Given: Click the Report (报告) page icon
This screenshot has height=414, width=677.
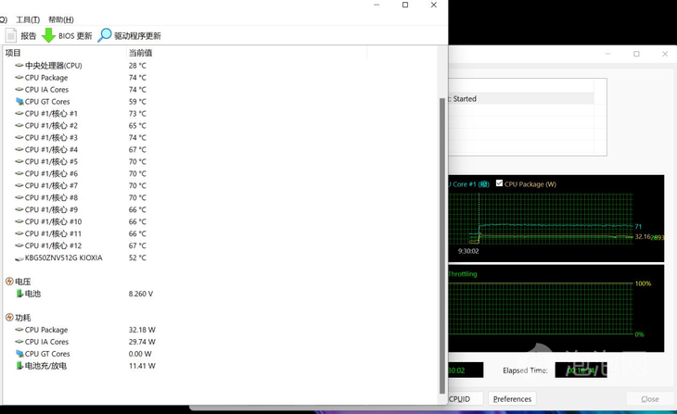Looking at the screenshot, I should (11, 35).
